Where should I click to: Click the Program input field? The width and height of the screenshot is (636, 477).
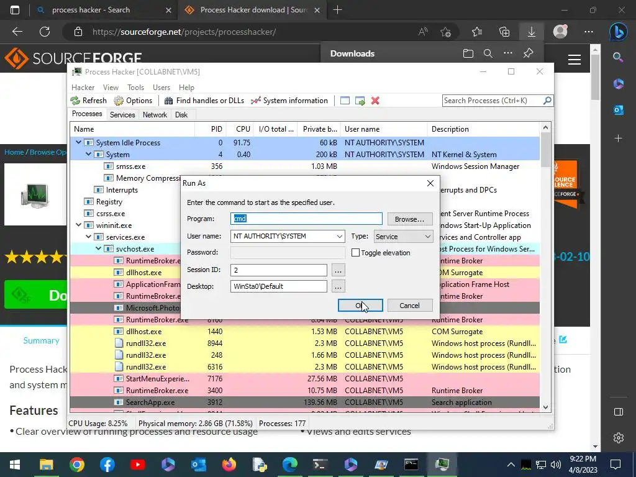click(306, 219)
